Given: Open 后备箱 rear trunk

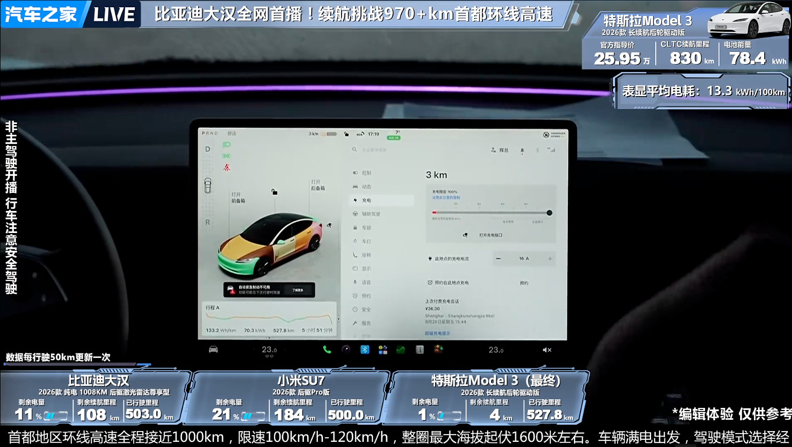Looking at the screenshot, I should 318,185.
